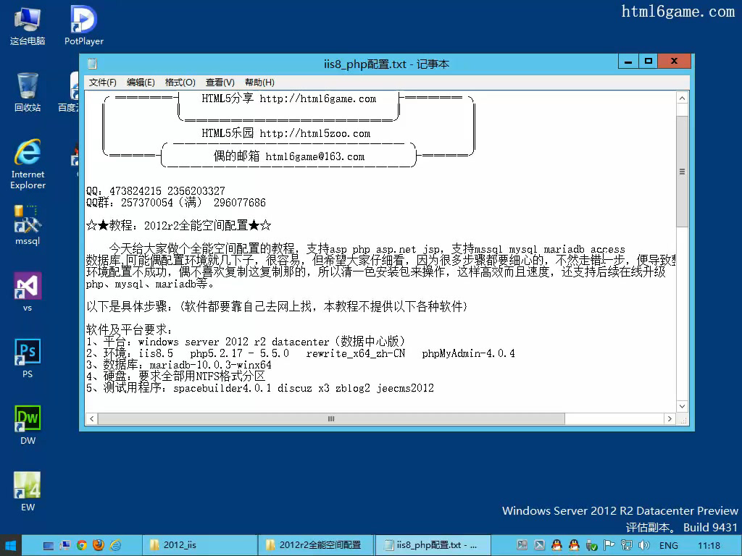Open the Windows Start button

pos(10,546)
